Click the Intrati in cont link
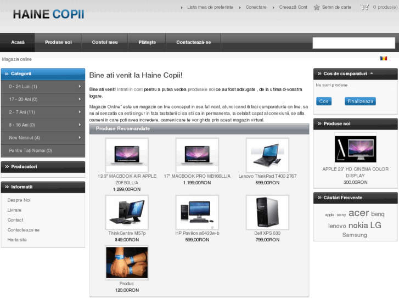The image size is (399, 299). tap(130, 89)
